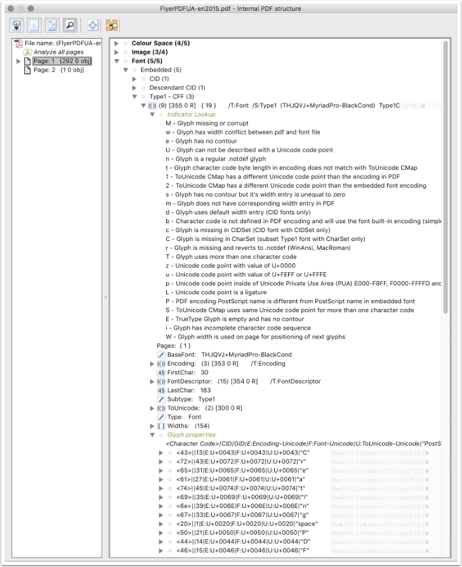
Task: Expand glyph row <20> "space"
Action: coord(161,524)
